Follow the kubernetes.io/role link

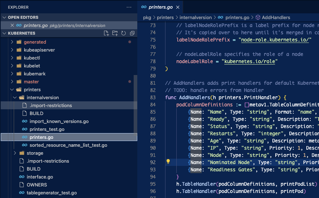tap(250, 61)
